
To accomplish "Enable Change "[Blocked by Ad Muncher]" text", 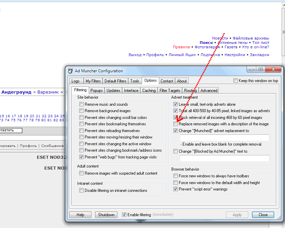I will tap(175, 151).
